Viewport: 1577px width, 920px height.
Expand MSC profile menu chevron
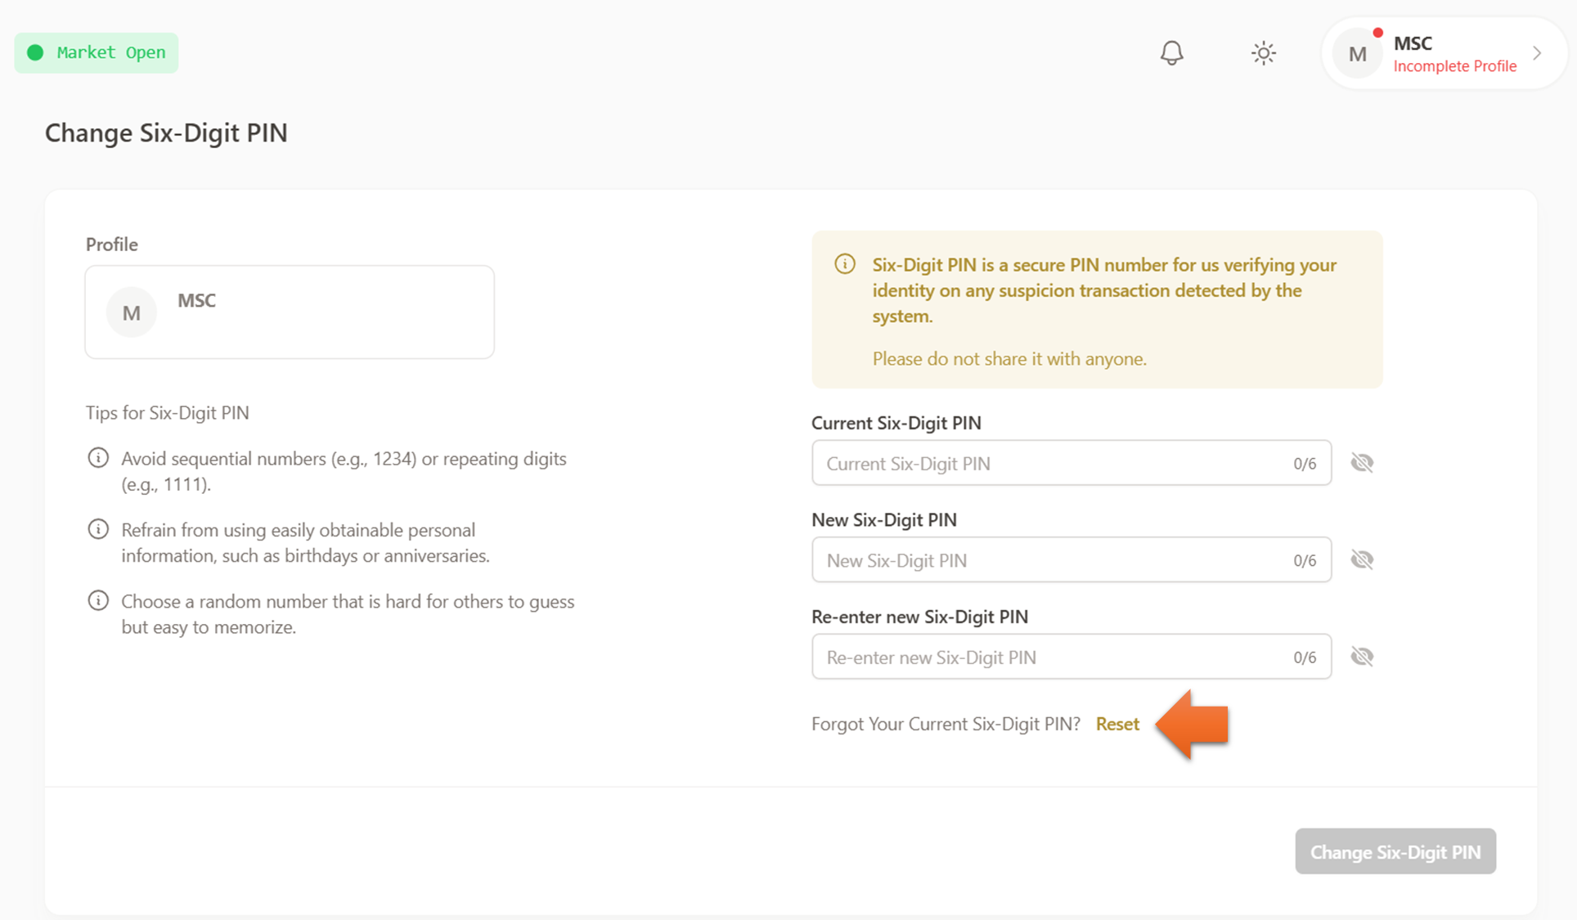pos(1538,53)
